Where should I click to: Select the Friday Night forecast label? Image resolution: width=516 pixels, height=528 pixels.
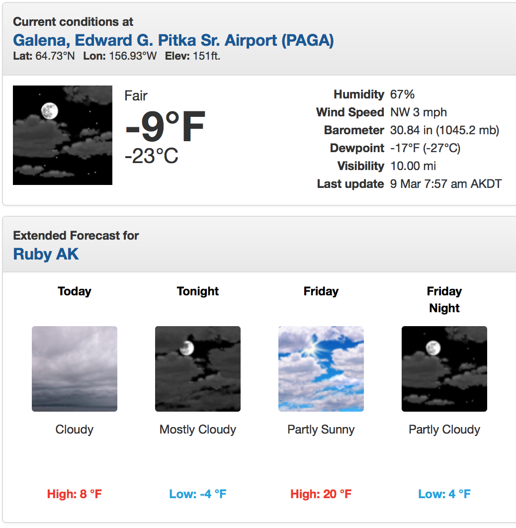[444, 300]
